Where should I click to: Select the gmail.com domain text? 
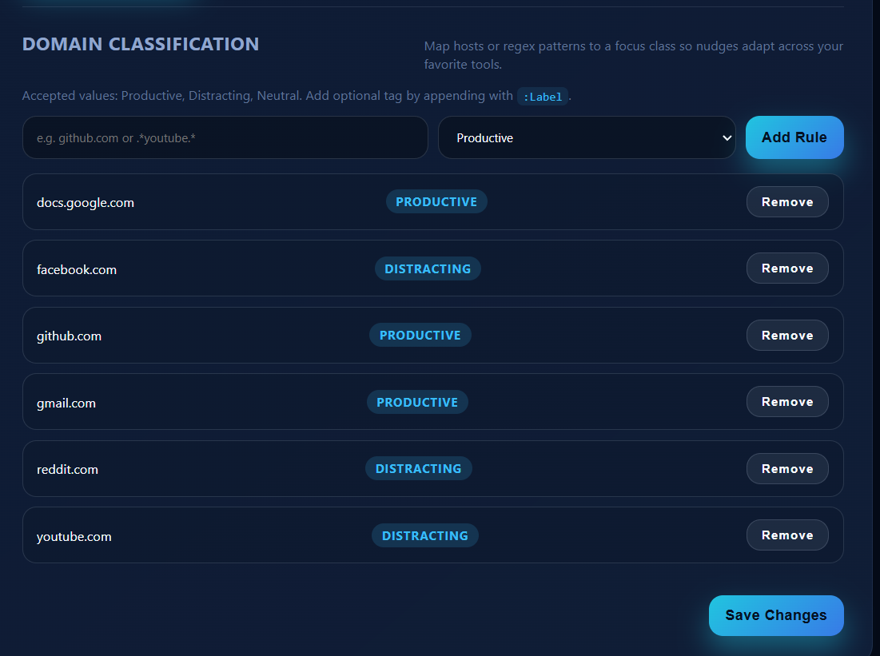point(66,403)
